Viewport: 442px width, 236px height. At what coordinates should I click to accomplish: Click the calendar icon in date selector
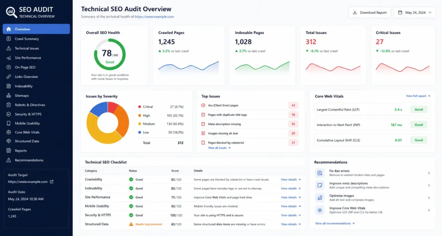400,13
